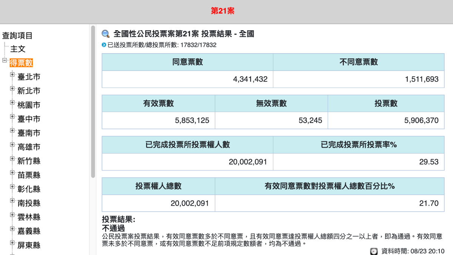Viewport: 453px width, 255px height.
Task: Expand the 臺南市 tree node
Action: [12, 130]
